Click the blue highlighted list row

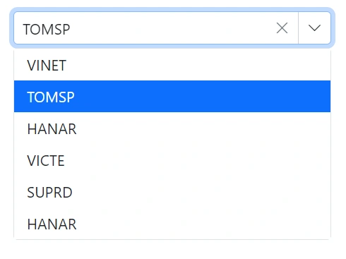172,97
